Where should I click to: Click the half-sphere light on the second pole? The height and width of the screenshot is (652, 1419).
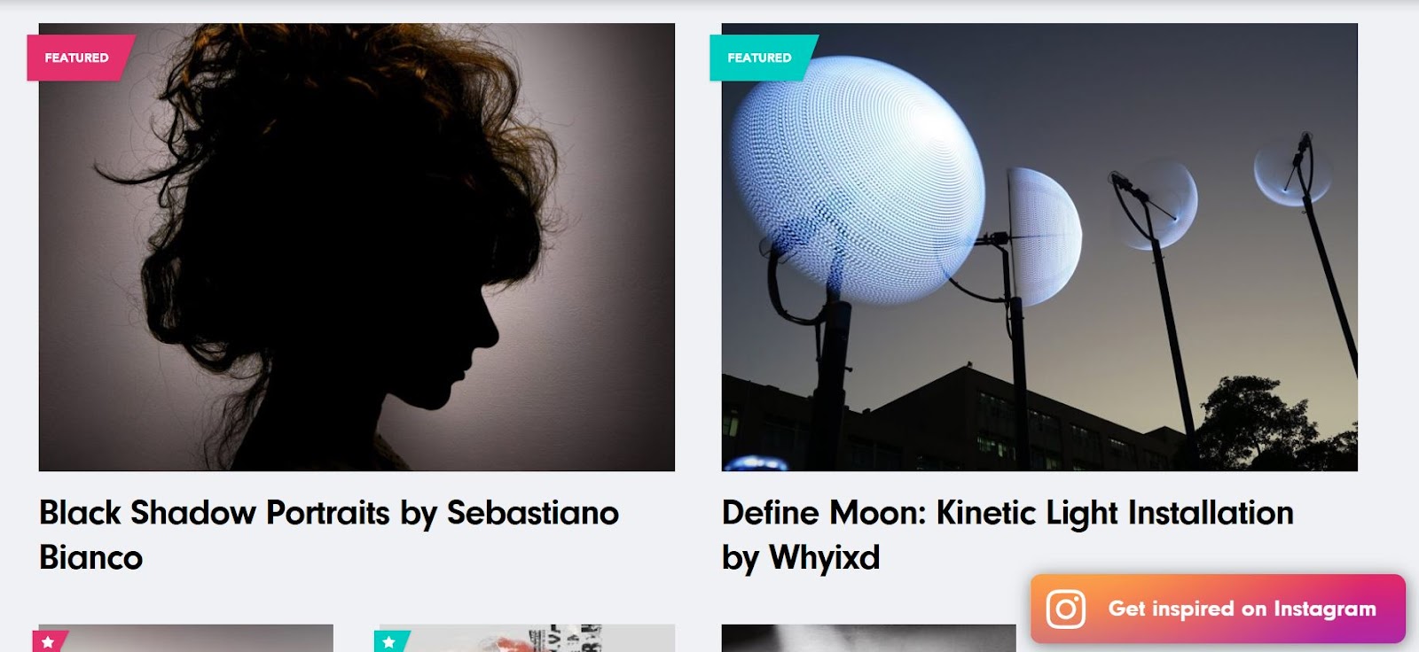(x=1044, y=225)
